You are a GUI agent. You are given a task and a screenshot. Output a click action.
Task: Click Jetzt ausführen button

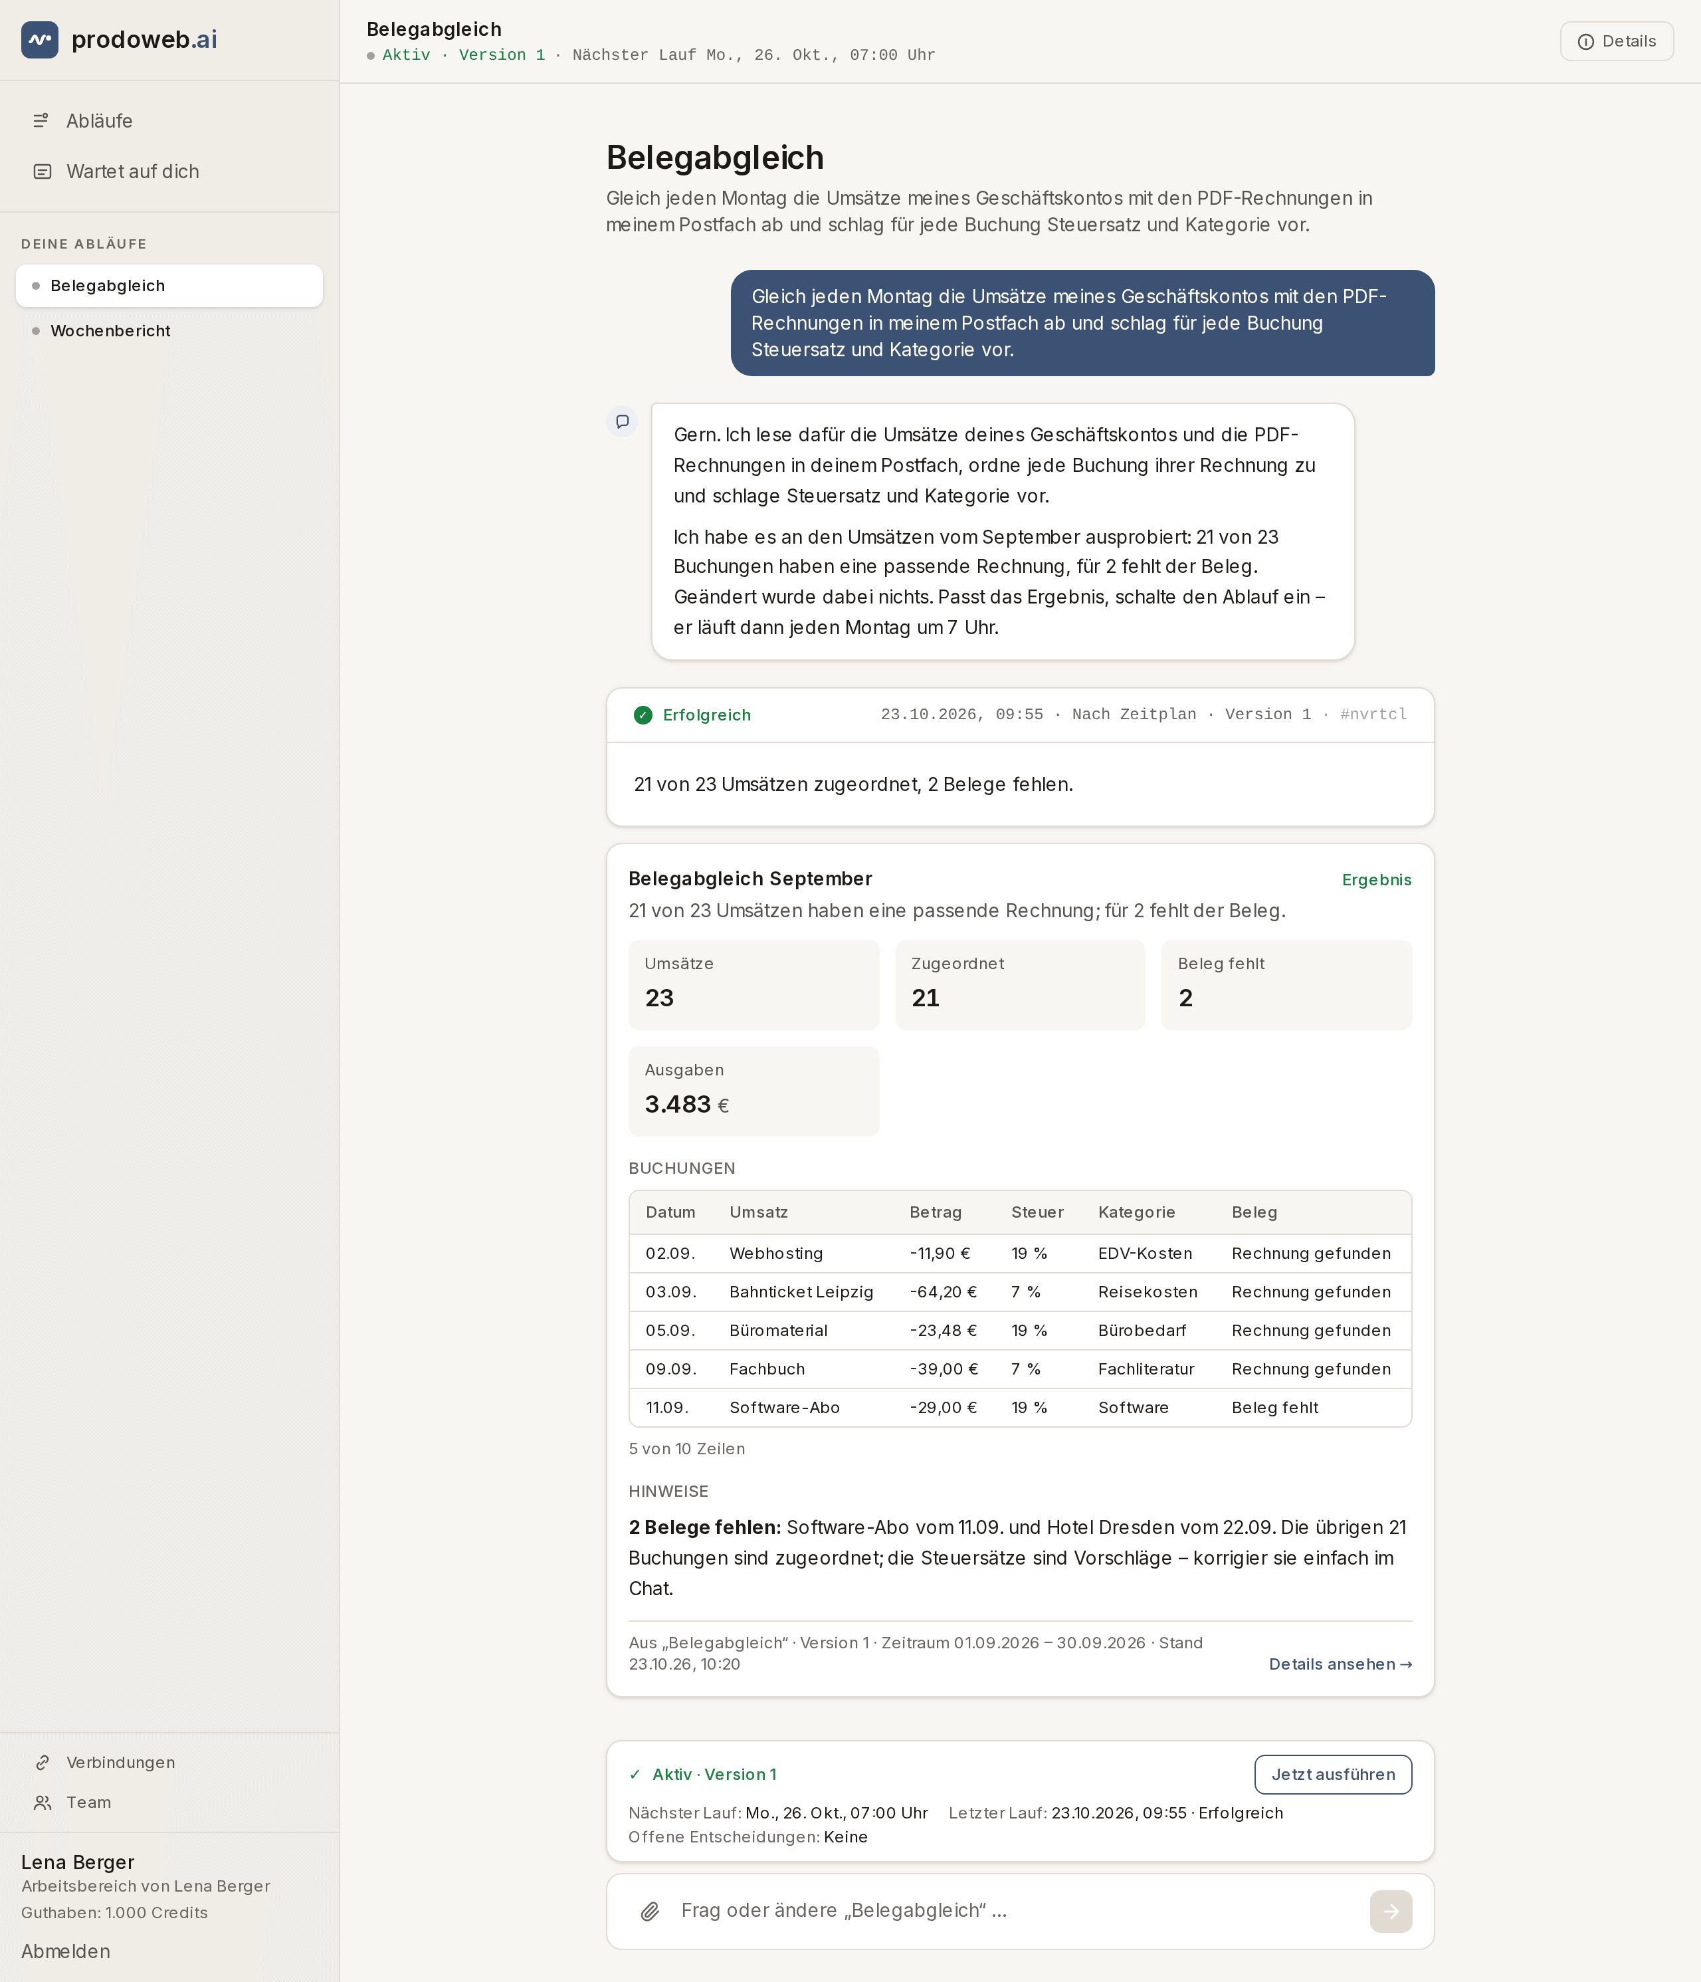pos(1333,1775)
